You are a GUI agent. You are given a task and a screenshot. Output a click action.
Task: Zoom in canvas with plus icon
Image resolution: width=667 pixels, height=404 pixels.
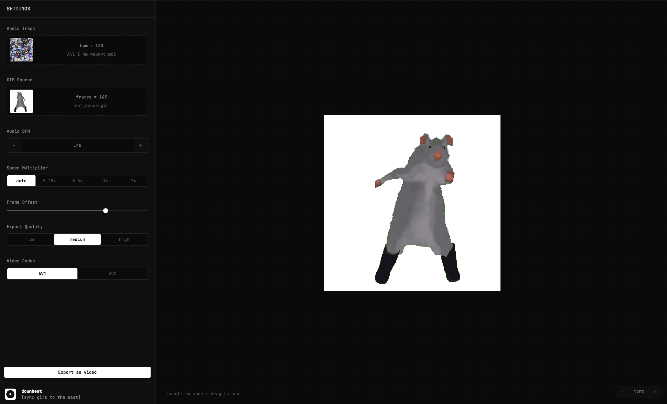tap(655, 392)
